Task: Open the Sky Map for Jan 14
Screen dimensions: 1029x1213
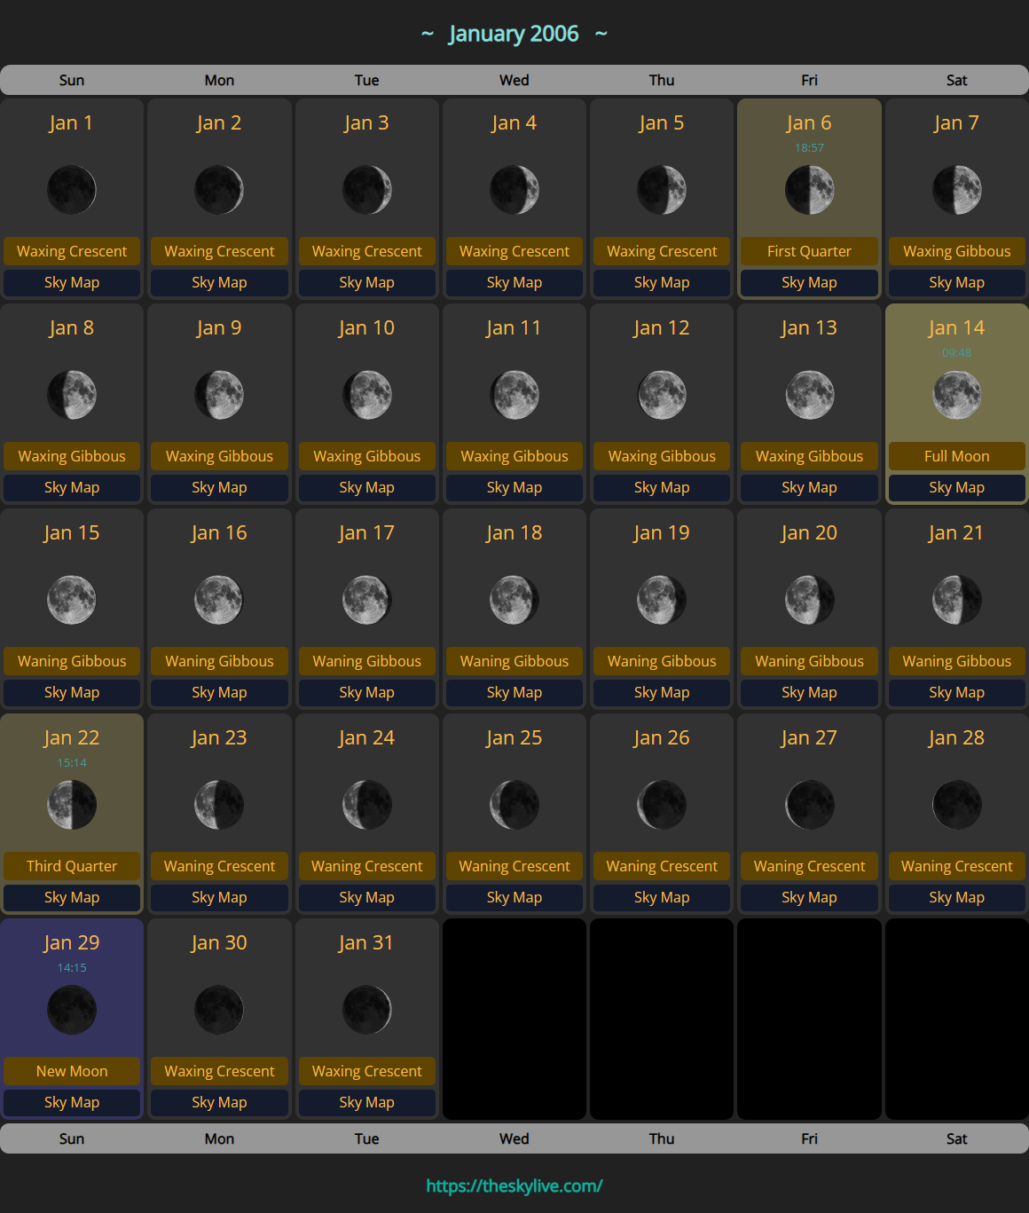Action: (x=956, y=487)
